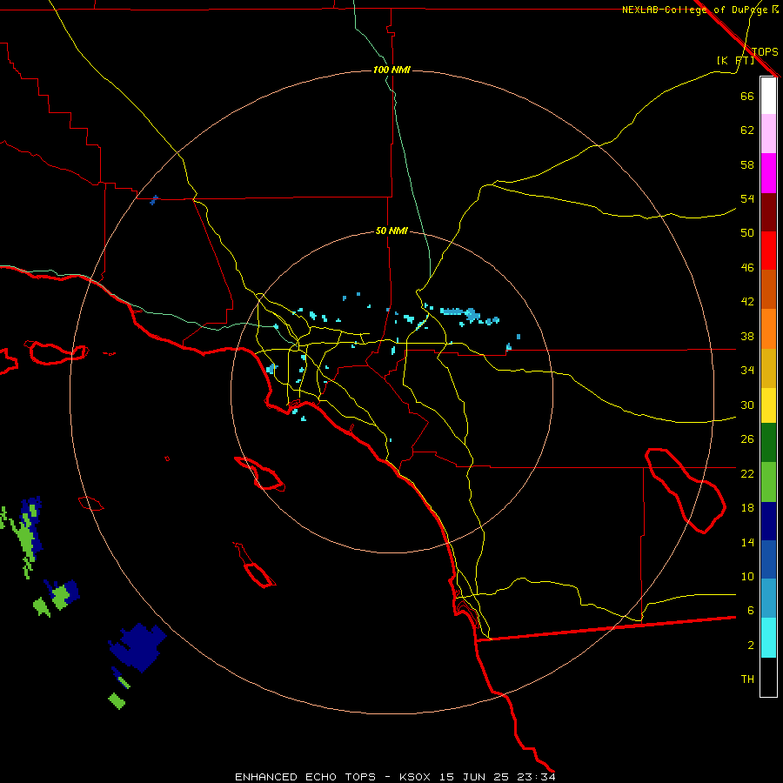The width and height of the screenshot is (783, 783).
Task: Click legend value 50
Action: [x=747, y=232]
